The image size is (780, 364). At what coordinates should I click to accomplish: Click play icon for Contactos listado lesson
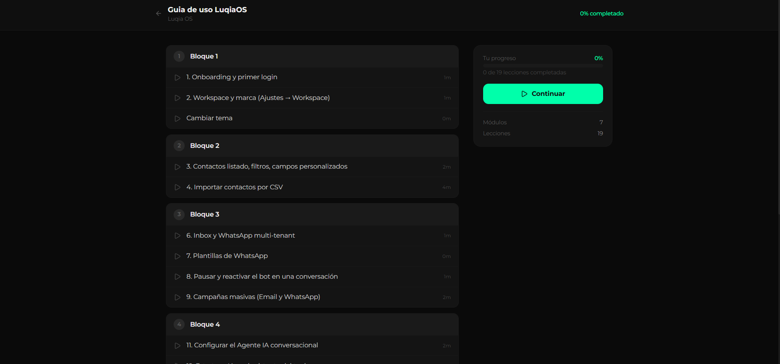click(177, 167)
